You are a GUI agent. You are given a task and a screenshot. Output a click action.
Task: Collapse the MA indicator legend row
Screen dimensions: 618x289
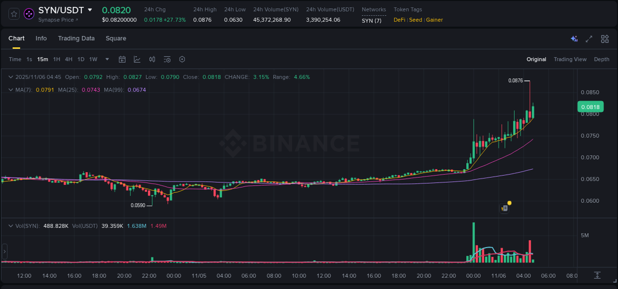click(x=10, y=90)
